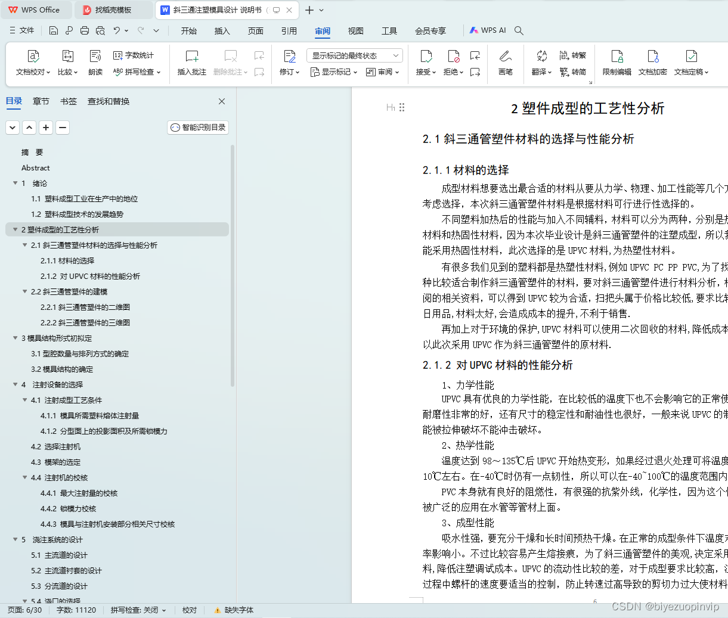Insert a comment with 插入批注
728x618 pixels.
coord(191,63)
